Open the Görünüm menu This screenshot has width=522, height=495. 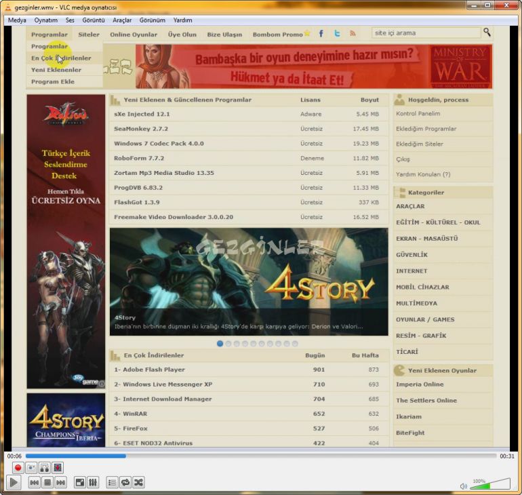click(152, 20)
